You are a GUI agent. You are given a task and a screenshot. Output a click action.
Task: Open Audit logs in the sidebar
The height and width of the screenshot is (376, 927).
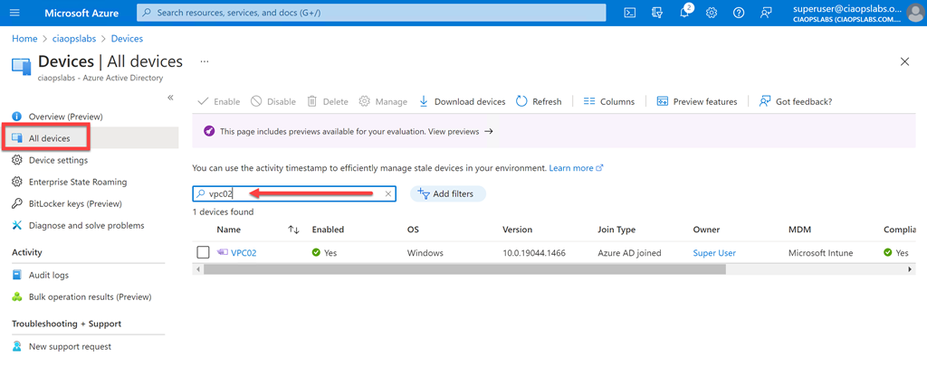[x=48, y=275]
